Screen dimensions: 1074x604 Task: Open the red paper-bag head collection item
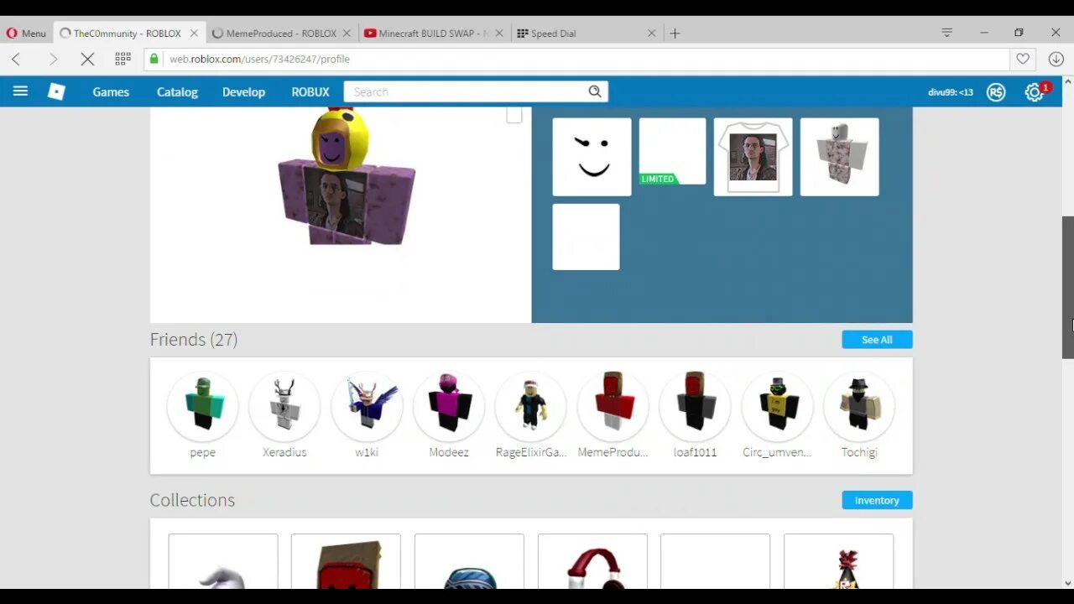[x=346, y=561]
